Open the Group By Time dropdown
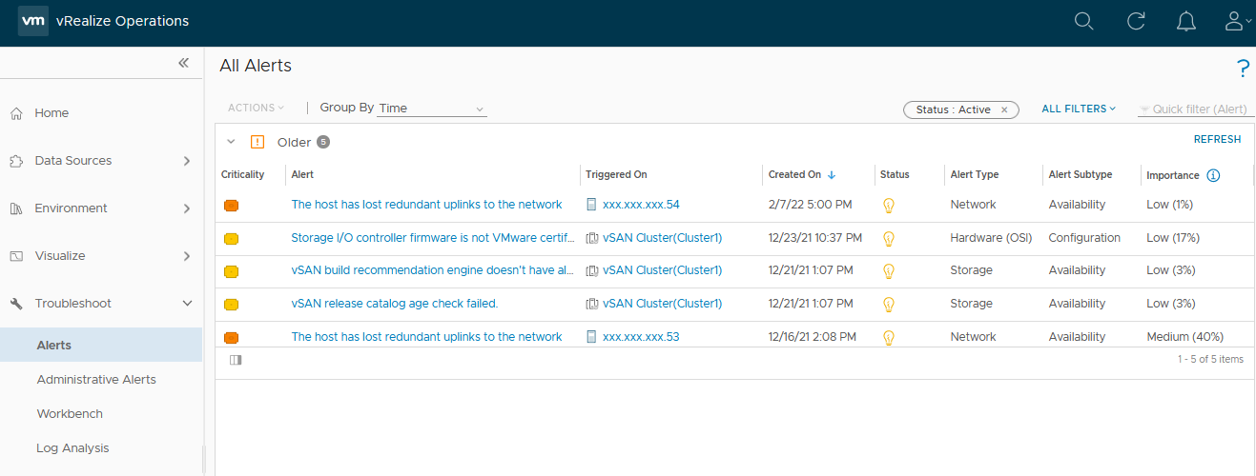 click(432, 109)
